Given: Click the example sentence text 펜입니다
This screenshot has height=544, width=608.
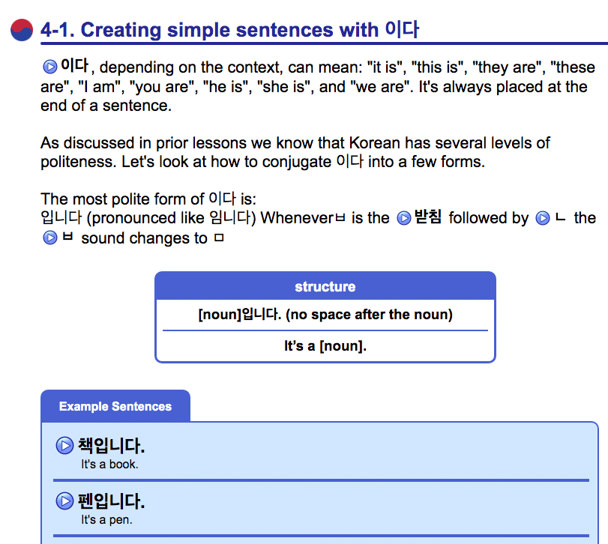Looking at the screenshot, I should (112, 501).
